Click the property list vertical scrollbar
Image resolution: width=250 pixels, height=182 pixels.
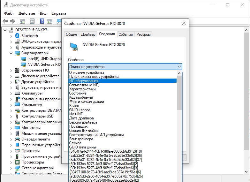(179, 128)
